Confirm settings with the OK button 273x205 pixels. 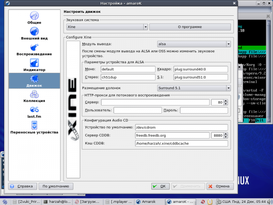(x=160, y=186)
